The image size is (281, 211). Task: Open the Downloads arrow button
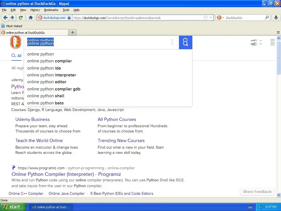[x=276, y=18]
